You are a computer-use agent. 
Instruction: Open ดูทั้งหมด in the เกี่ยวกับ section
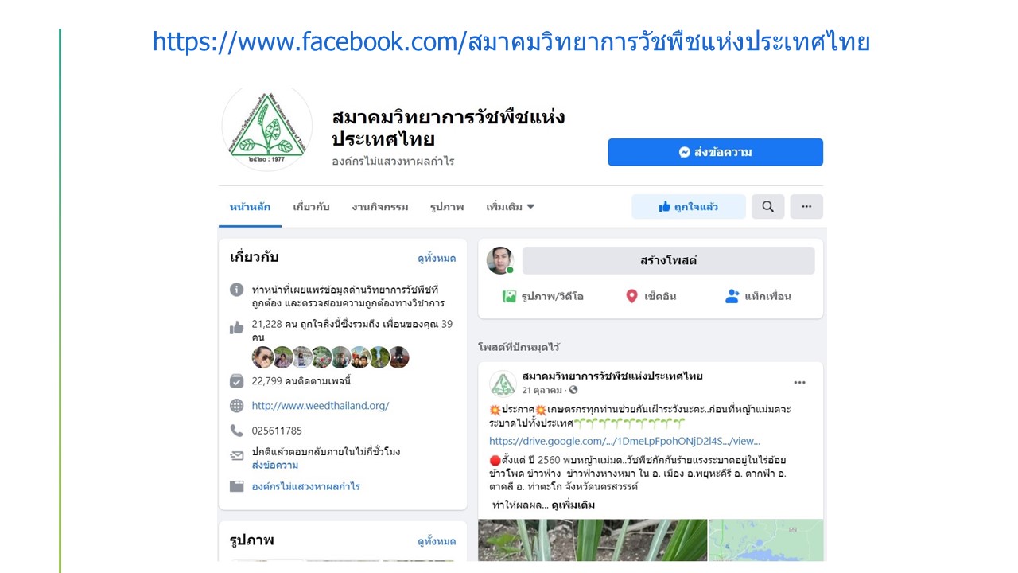[x=437, y=259]
